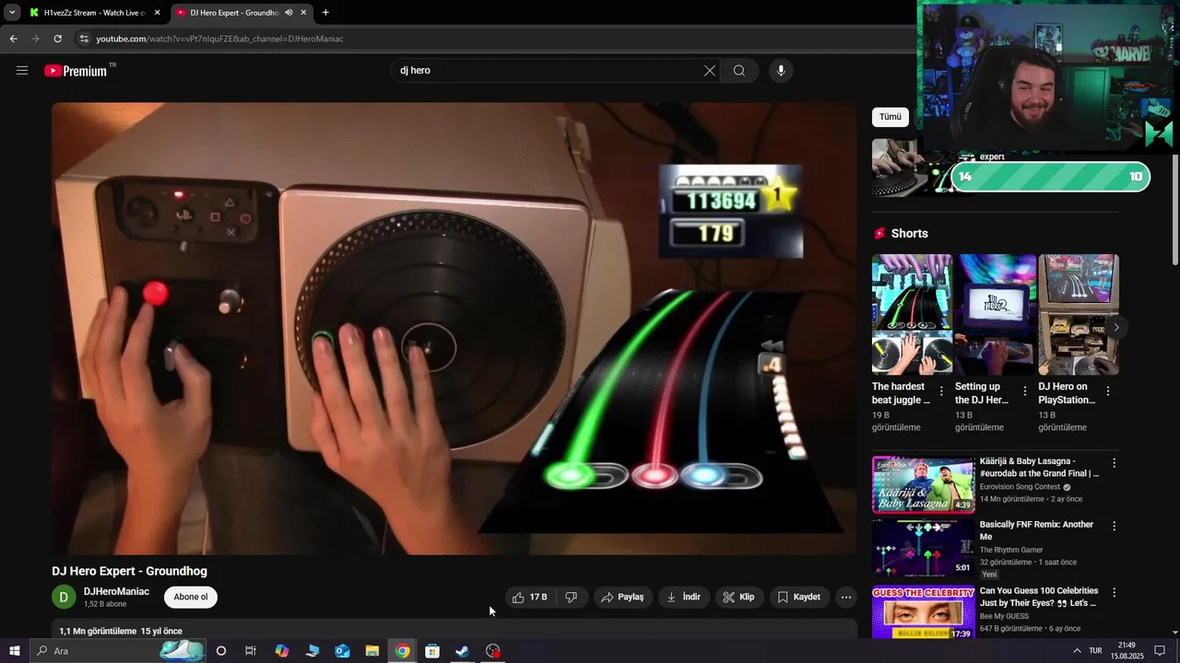
Task: Close the H1vezZz Stream tab
Action: [157, 13]
